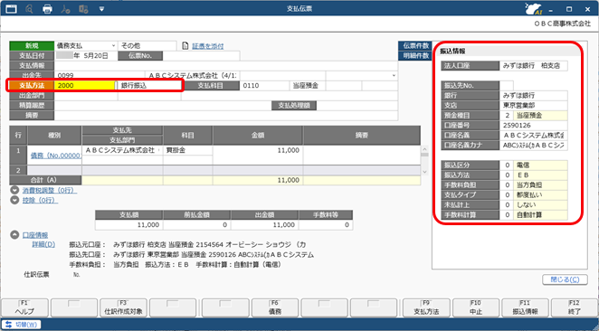Screen dimensions: 599x331
Task: Click the 前払金額 value field
Action: 196,225
